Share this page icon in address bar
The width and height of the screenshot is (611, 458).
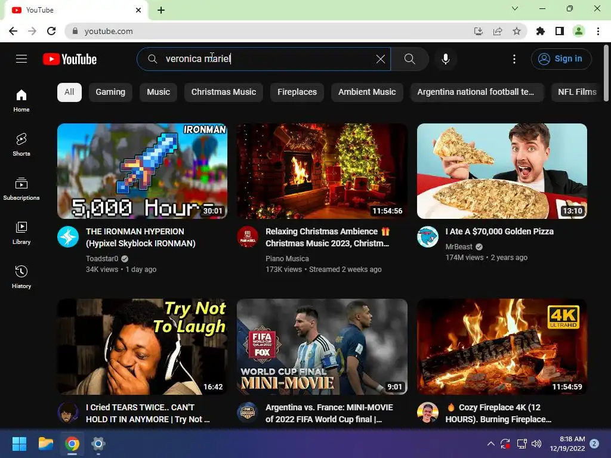[x=498, y=31]
